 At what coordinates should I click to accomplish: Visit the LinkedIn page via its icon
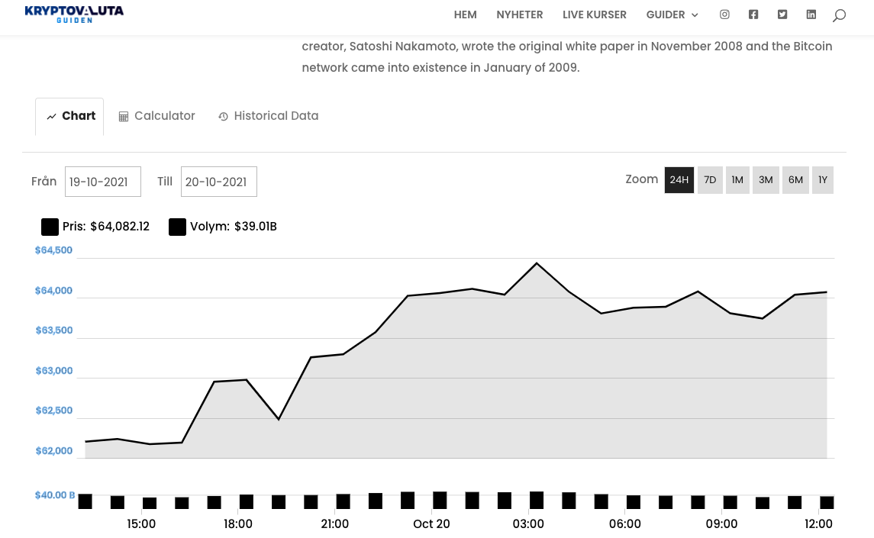coord(811,14)
